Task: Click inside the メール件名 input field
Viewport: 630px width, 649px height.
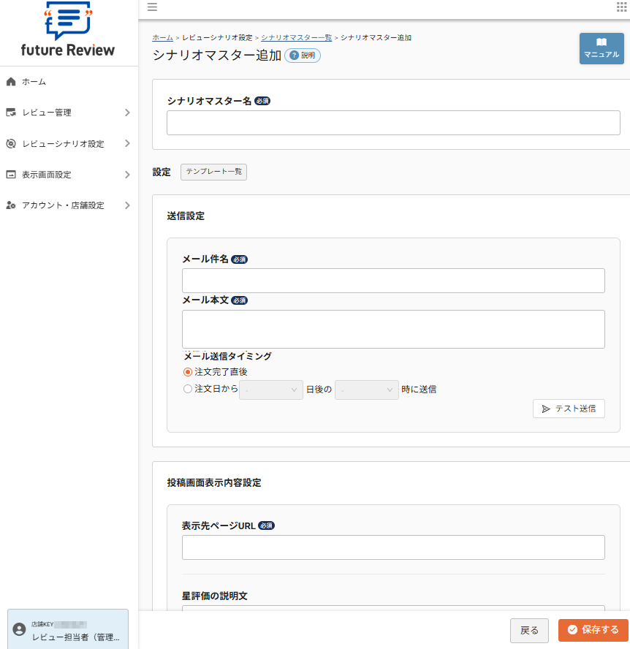Action: click(393, 280)
